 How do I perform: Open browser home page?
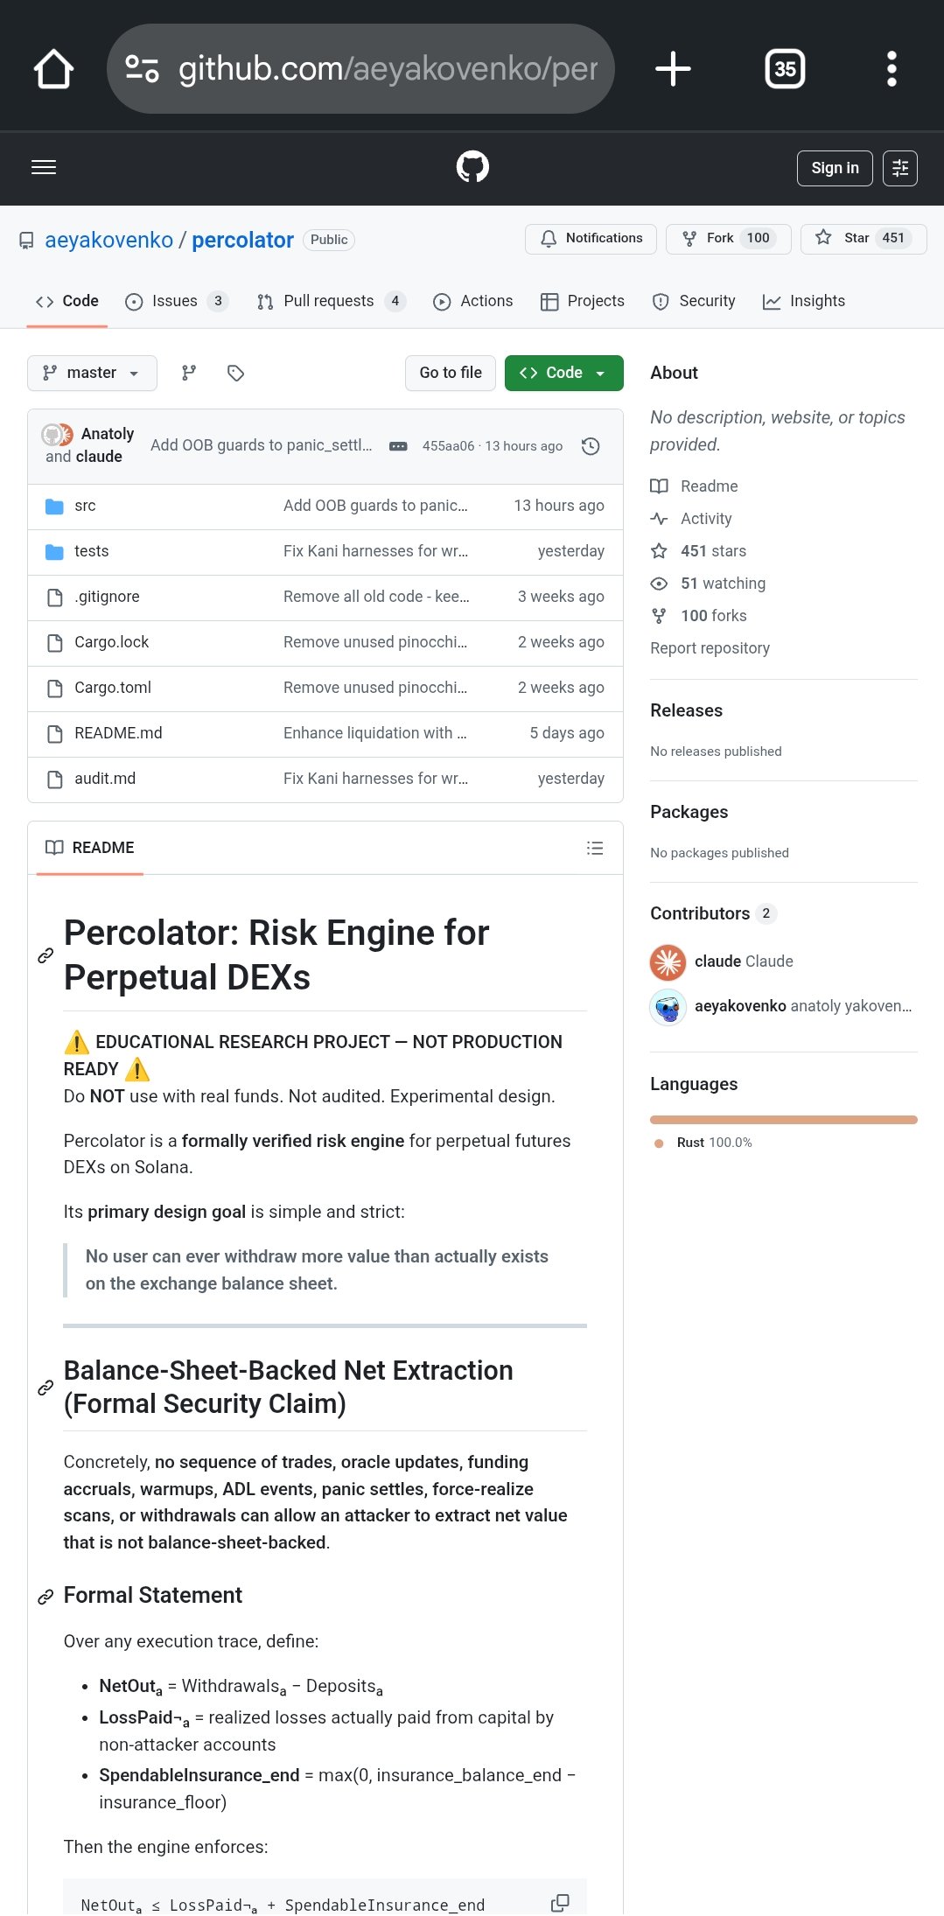53,68
